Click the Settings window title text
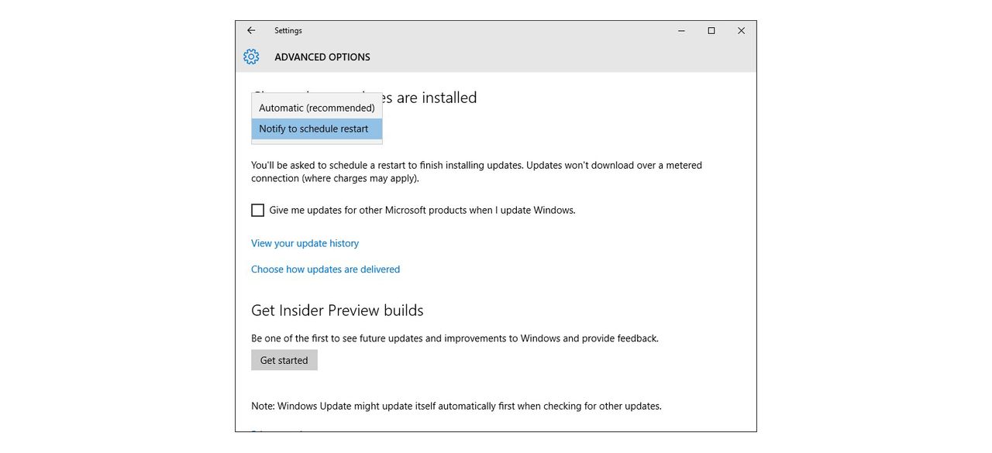The width and height of the screenshot is (992, 453). click(x=288, y=31)
